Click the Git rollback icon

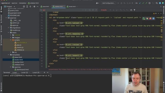coord(153,3)
